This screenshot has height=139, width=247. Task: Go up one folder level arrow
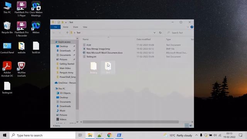(x=67, y=32)
